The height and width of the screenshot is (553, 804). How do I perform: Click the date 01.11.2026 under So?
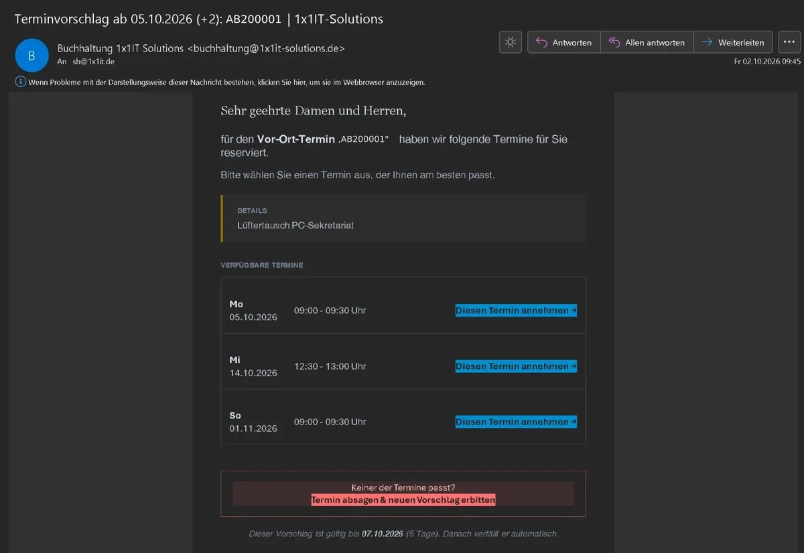(253, 428)
